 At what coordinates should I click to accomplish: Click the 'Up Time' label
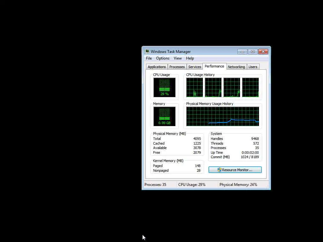[217, 153]
